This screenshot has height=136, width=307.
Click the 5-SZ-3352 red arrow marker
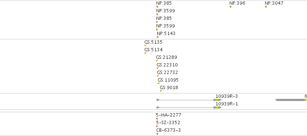pyautogui.click(x=157, y=126)
